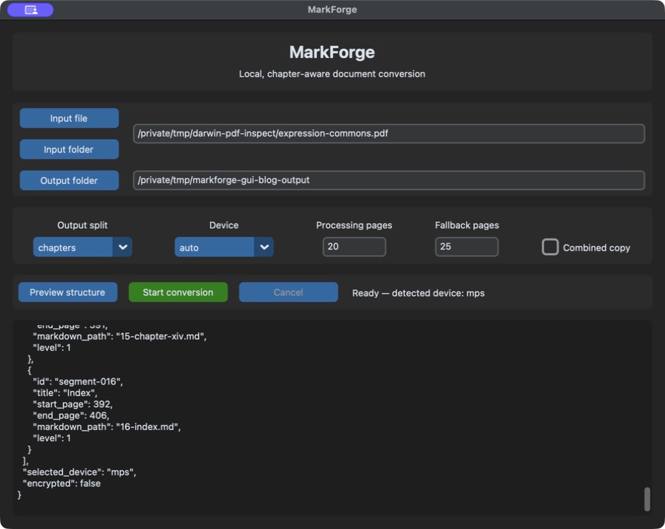Click the subtitle 'Local, chapter-aware document conversion'
The width and height of the screenshot is (665, 529).
(332, 74)
